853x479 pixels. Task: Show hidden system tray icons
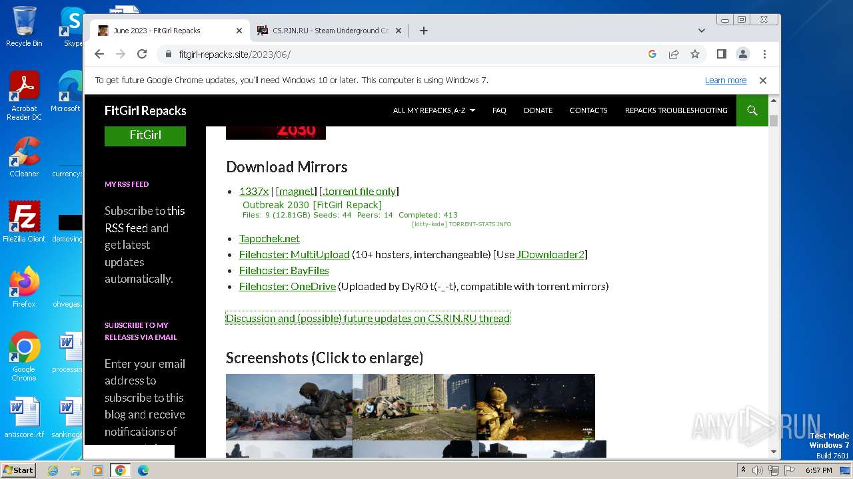pyautogui.click(x=744, y=470)
